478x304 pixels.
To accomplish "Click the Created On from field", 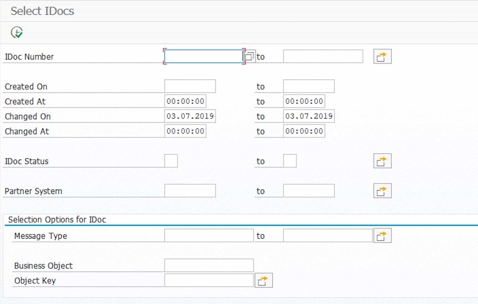I will (190, 86).
